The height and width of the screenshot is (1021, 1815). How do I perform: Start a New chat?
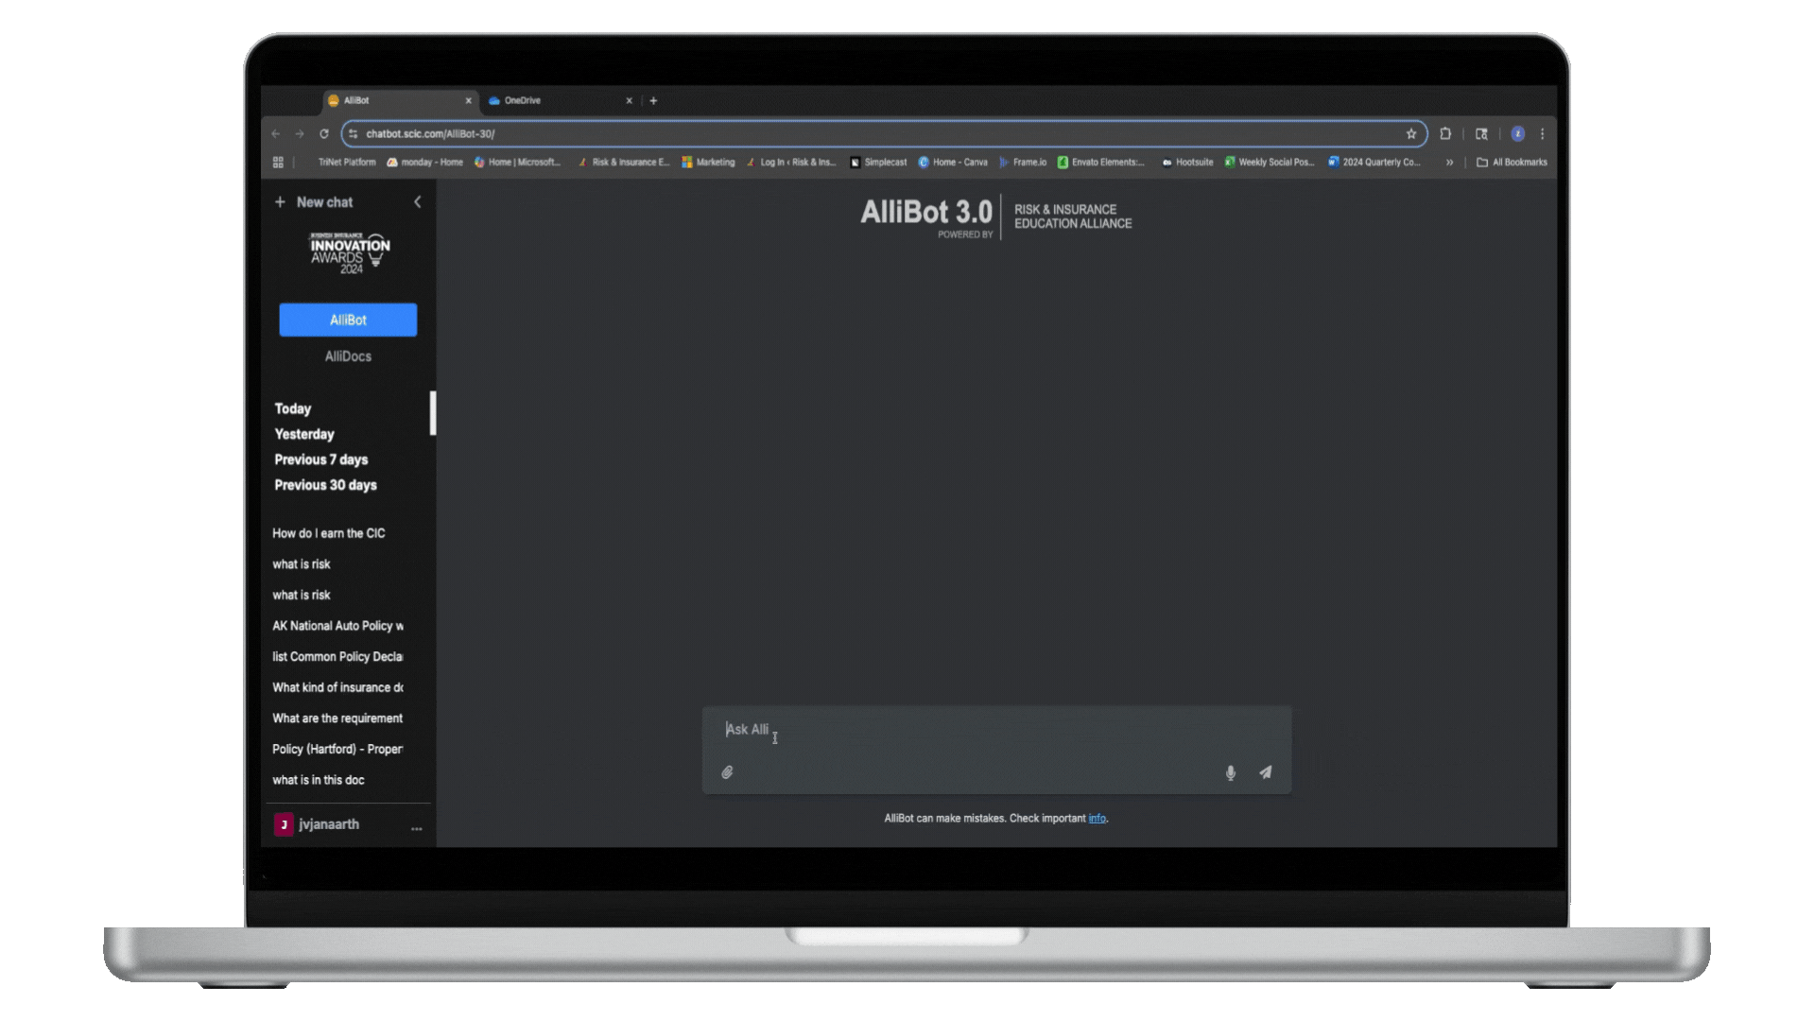click(x=313, y=202)
